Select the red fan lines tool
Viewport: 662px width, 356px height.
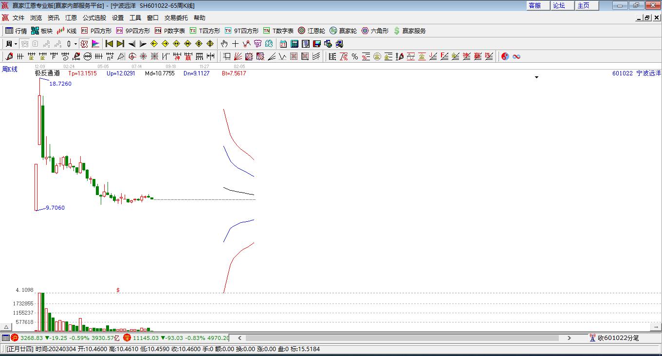coord(238,56)
